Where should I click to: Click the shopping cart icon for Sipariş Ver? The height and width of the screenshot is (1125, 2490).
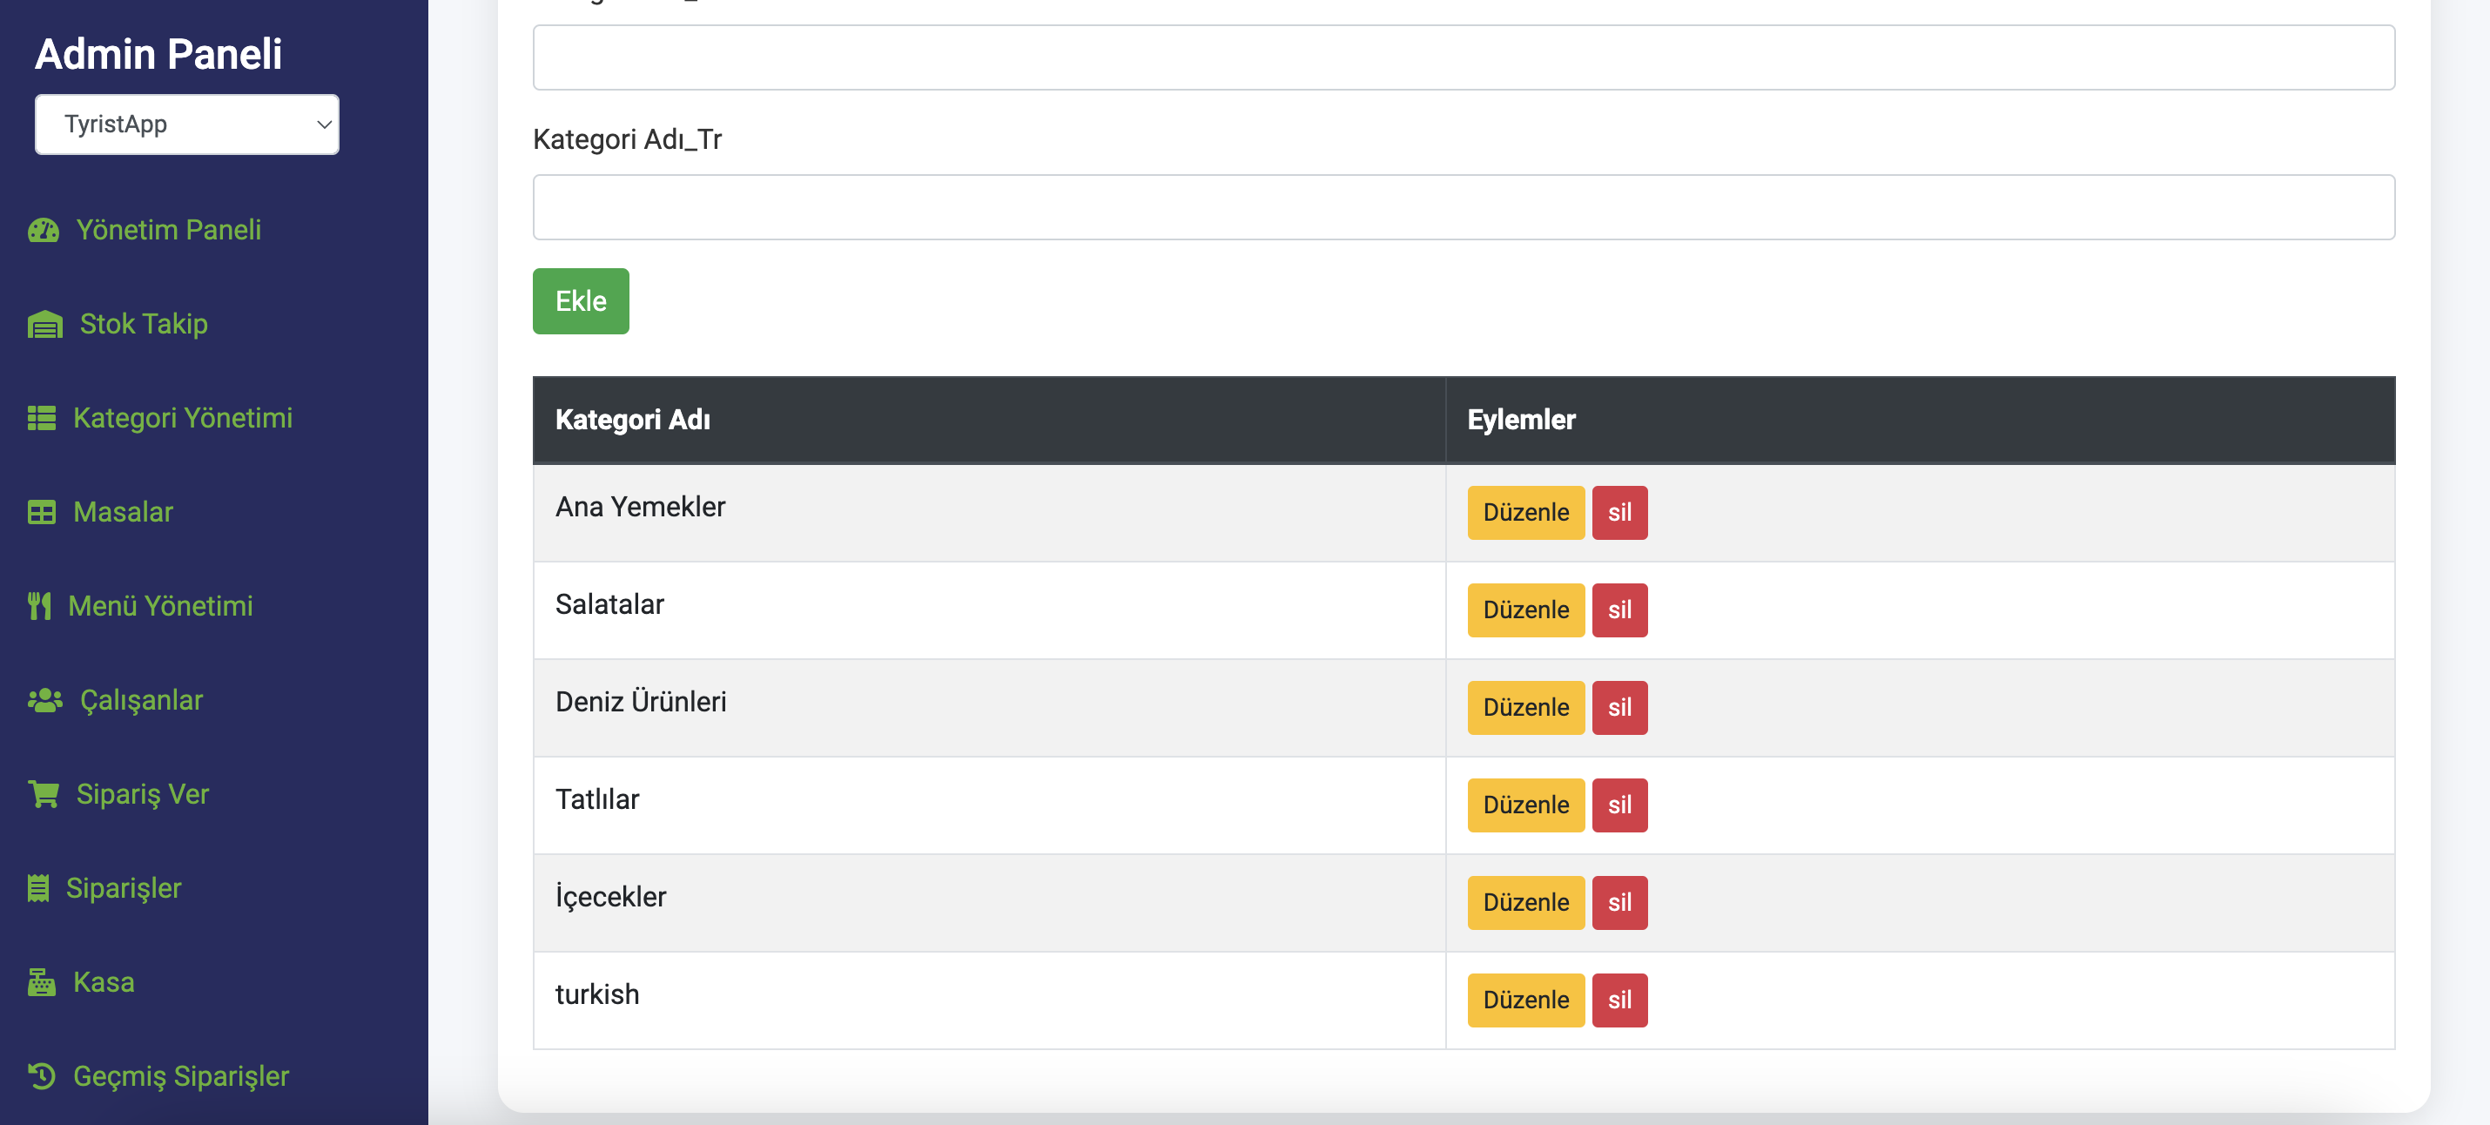point(44,794)
